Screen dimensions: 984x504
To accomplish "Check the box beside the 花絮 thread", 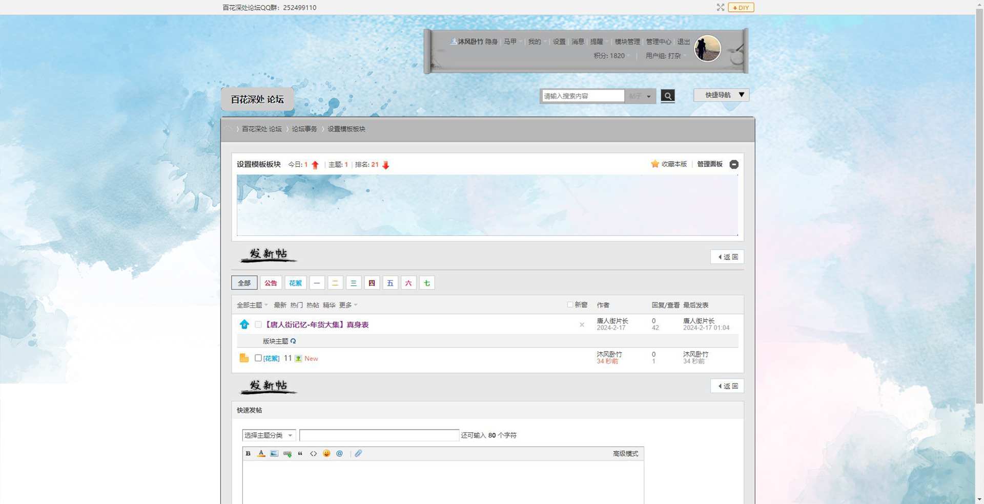I will (258, 358).
